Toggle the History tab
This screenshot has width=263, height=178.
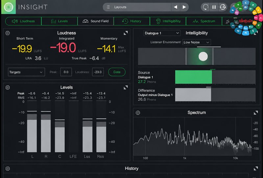coord(132,21)
